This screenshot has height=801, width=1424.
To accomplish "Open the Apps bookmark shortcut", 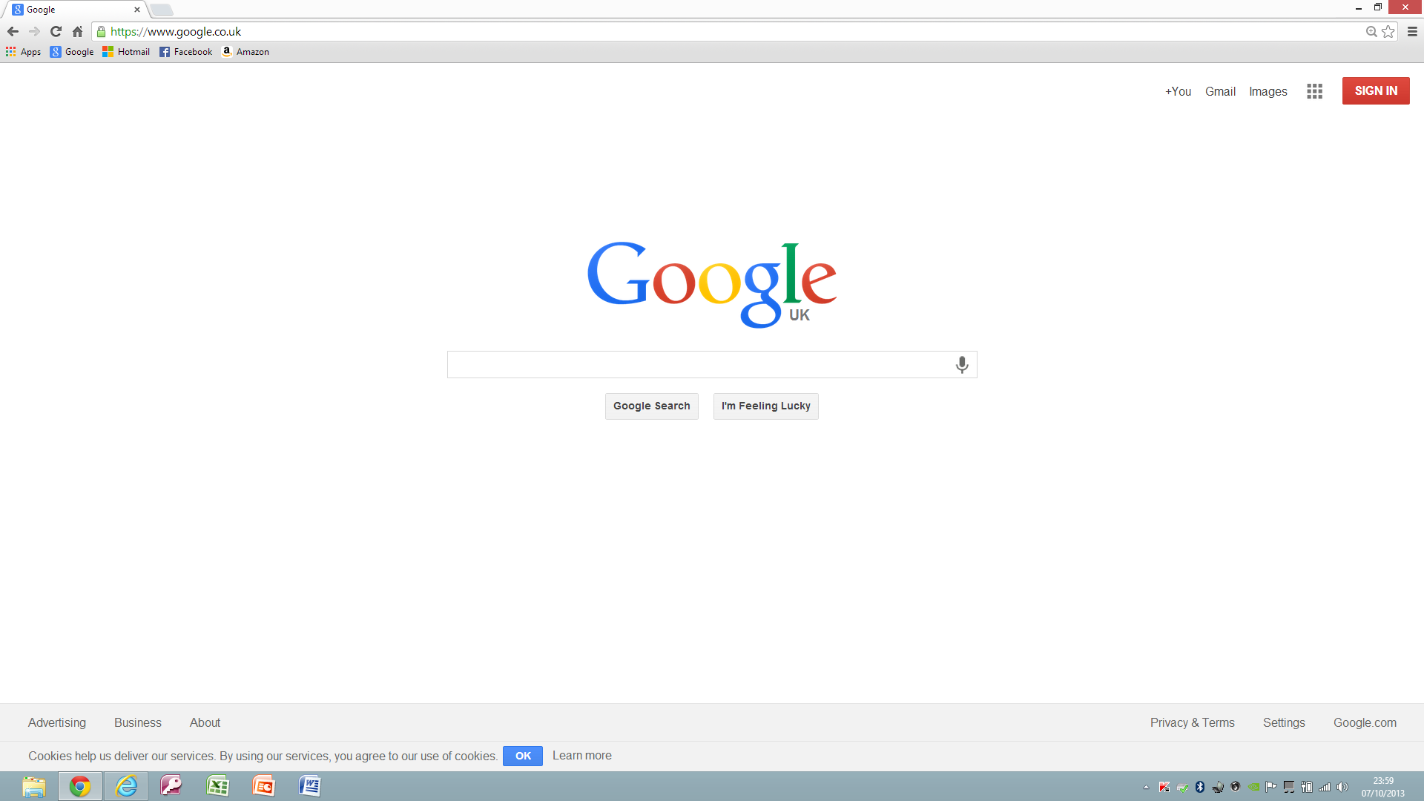I will point(24,52).
